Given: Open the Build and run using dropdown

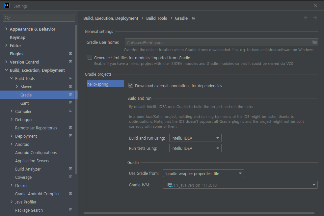Looking at the screenshot, I should pos(195,138).
